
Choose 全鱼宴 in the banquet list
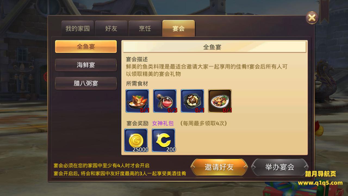coord(86,47)
